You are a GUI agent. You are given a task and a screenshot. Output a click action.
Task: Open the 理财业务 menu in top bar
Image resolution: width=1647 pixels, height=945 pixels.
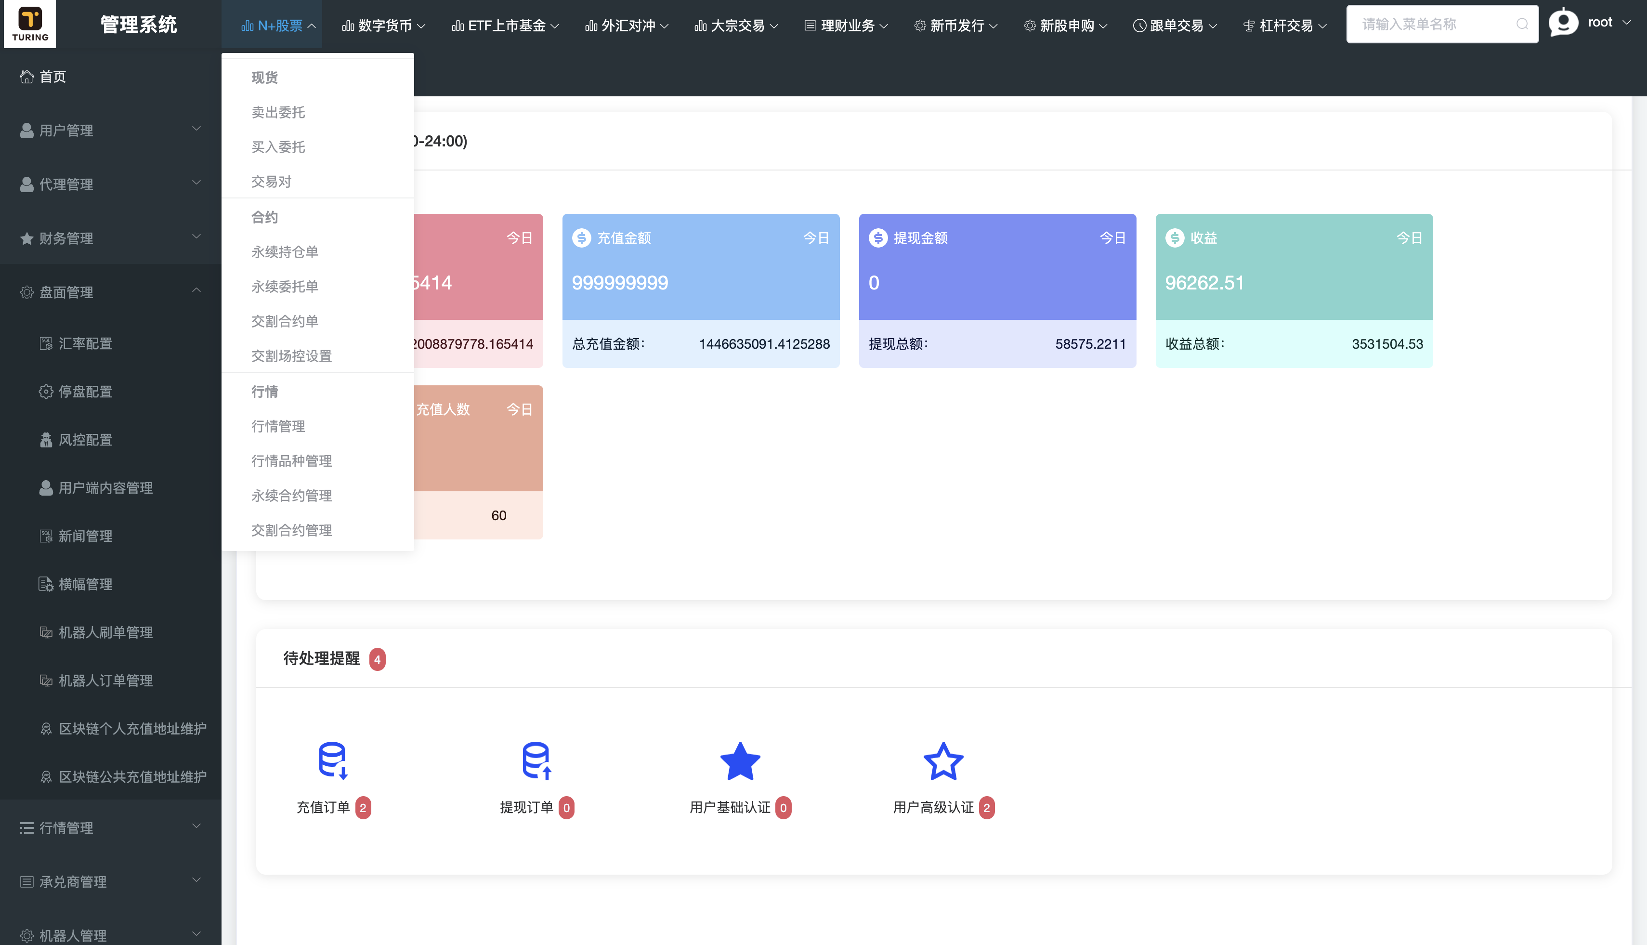pyautogui.click(x=844, y=26)
